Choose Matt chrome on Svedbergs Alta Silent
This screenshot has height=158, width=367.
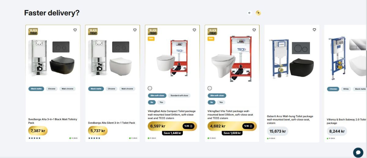tap(127, 89)
